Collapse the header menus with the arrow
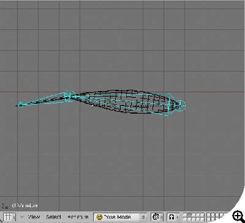The image size is (245, 223). pyautogui.click(x=22, y=217)
